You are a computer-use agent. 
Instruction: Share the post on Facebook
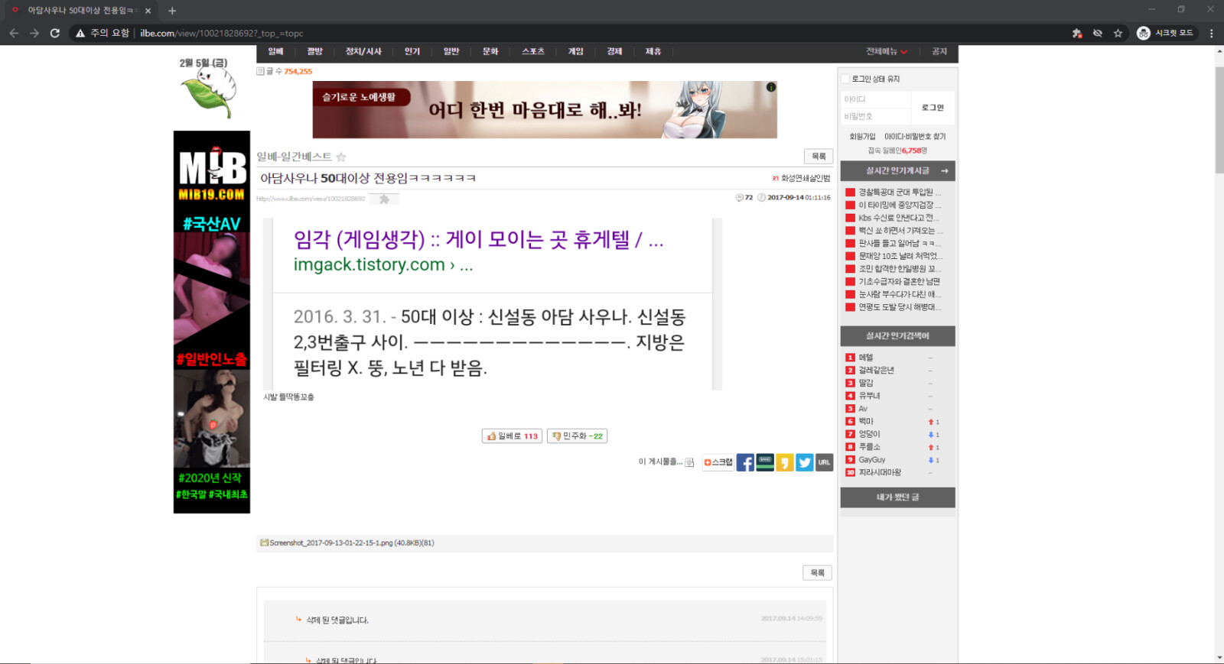click(744, 462)
